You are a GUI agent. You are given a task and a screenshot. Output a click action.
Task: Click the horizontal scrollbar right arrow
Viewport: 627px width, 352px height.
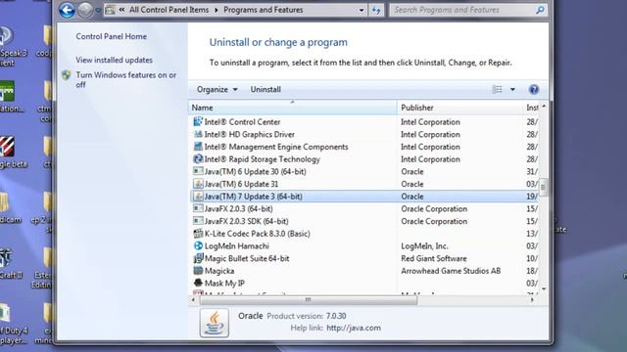tap(532, 300)
